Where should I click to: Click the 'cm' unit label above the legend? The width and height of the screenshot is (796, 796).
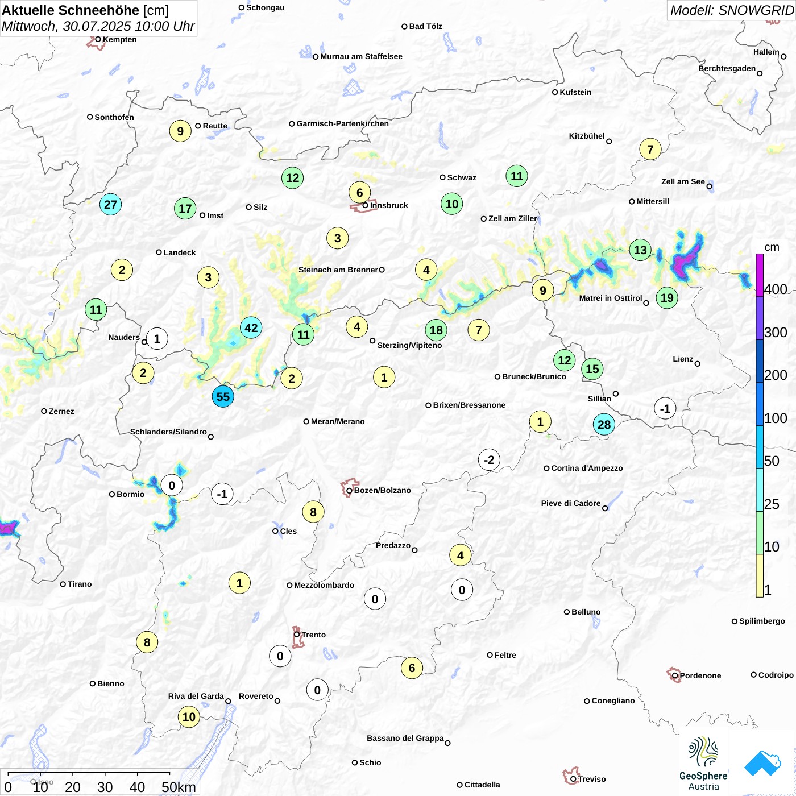772,247
